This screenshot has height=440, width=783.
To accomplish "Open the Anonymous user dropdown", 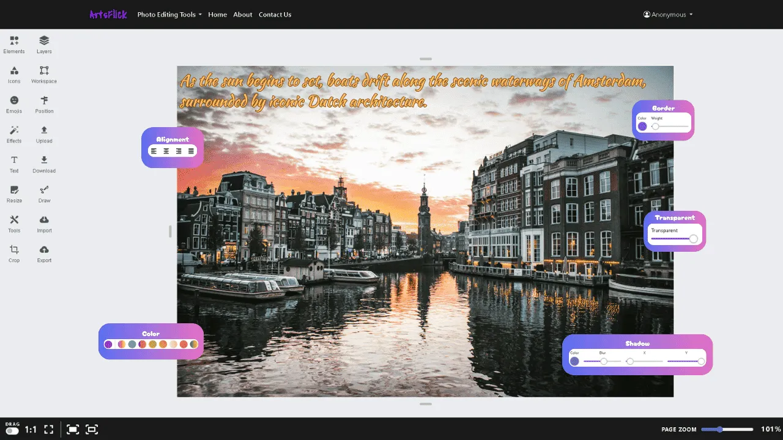I will click(x=668, y=15).
